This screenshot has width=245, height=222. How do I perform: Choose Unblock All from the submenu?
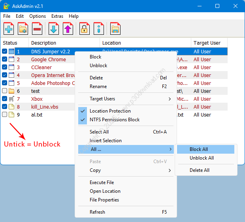202,158
